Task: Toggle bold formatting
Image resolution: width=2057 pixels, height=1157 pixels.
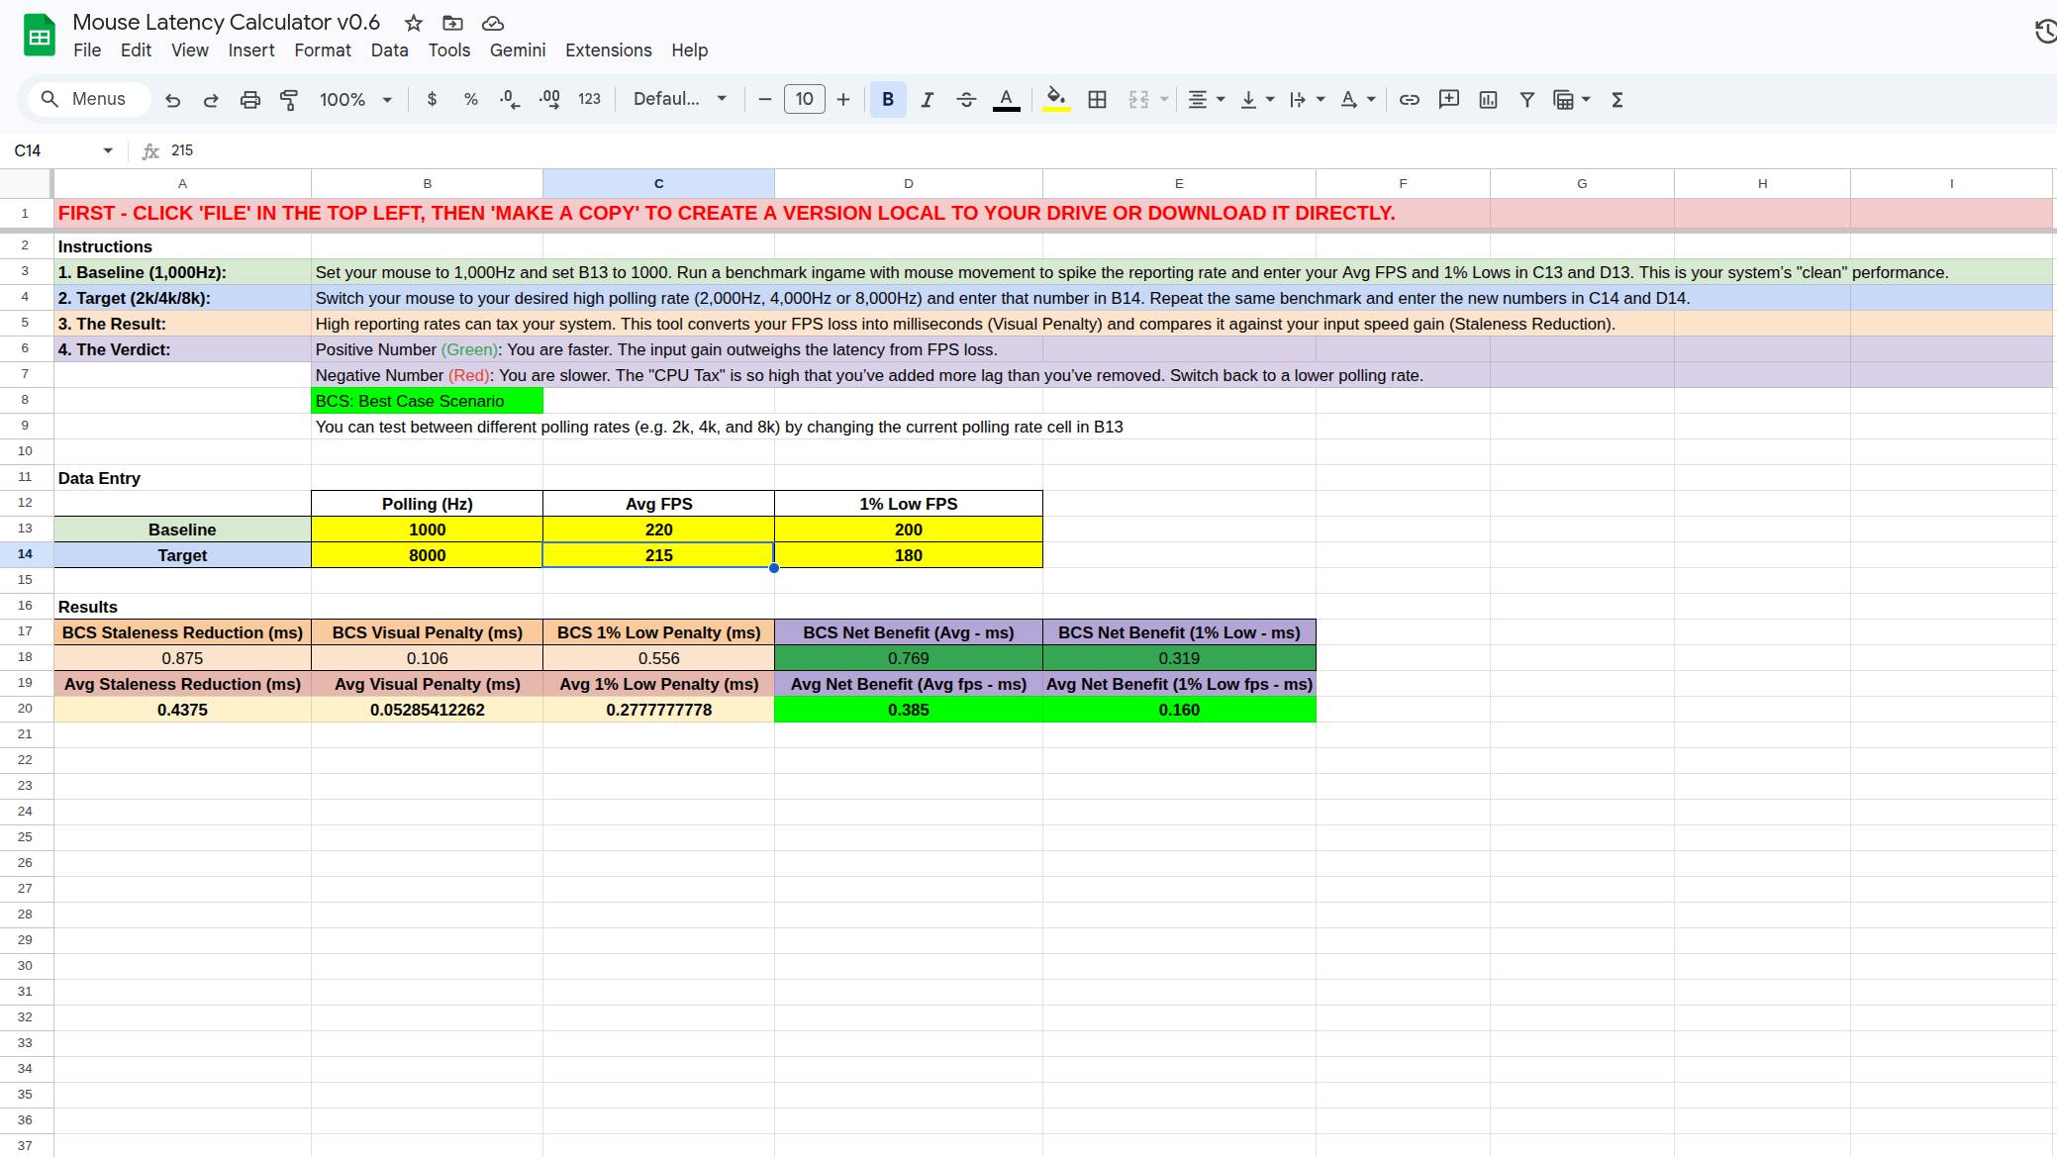Action: click(x=888, y=99)
